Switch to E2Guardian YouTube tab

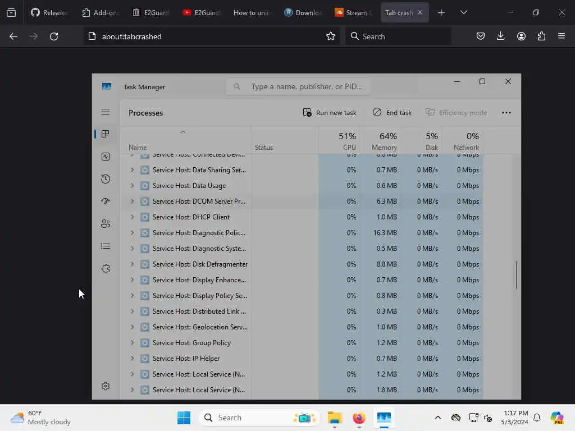(201, 13)
